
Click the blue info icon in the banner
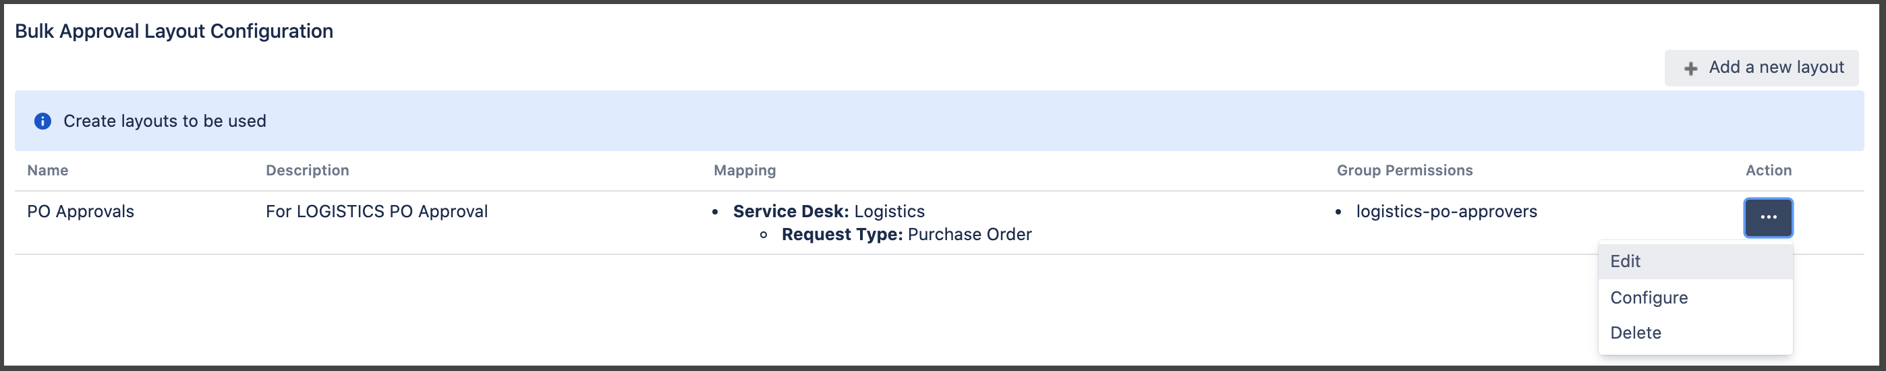(x=43, y=121)
